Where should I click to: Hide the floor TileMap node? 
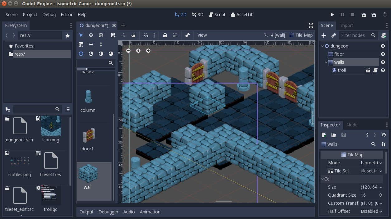tap(383, 54)
